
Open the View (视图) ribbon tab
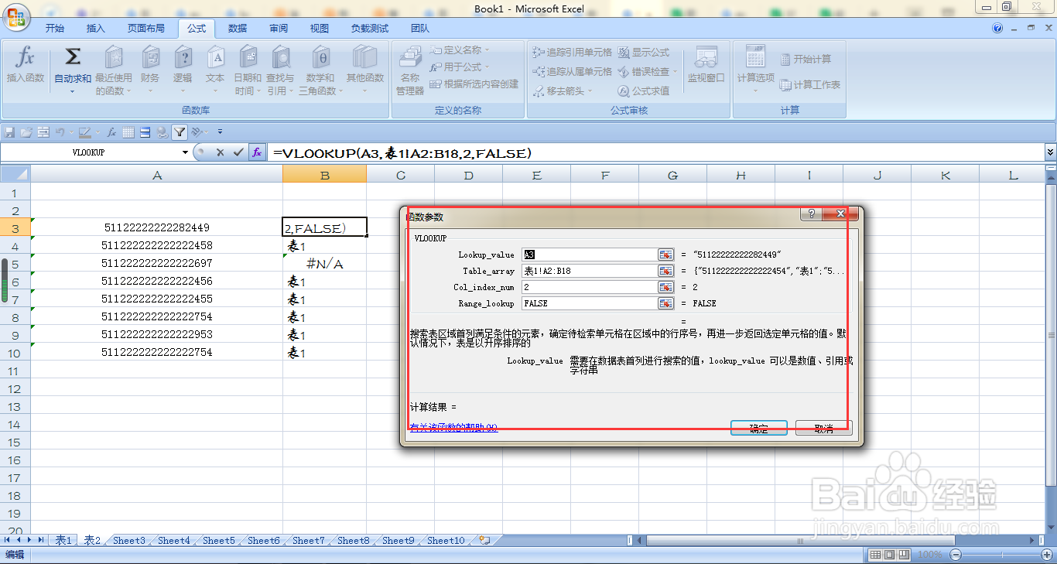320,28
